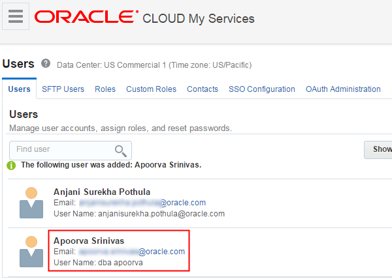
Task: Click the help question mark icon
Action: click(x=46, y=64)
